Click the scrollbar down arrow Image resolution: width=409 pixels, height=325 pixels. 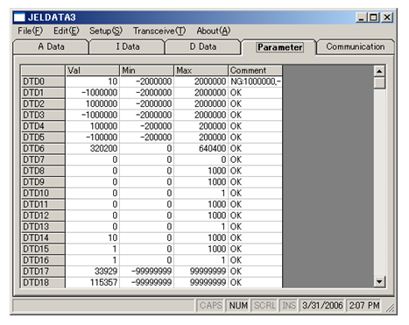(x=379, y=282)
